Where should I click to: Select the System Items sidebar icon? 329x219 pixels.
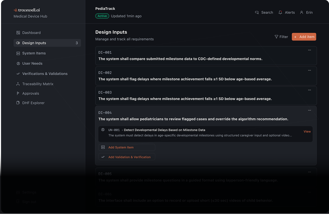coord(18,53)
